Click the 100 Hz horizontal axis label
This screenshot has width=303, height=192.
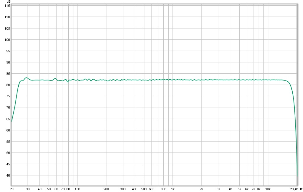(x=77, y=189)
